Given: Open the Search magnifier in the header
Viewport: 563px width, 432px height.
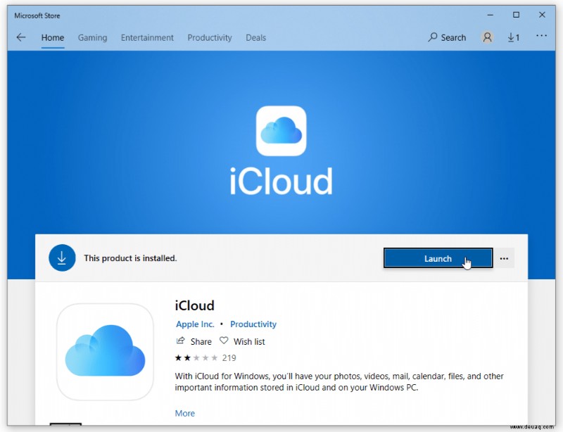Looking at the screenshot, I should [432, 37].
